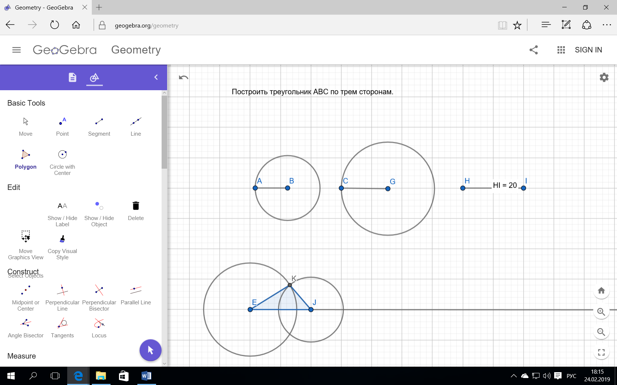Click point G circle center
The width and height of the screenshot is (617, 385).
tap(388, 188)
